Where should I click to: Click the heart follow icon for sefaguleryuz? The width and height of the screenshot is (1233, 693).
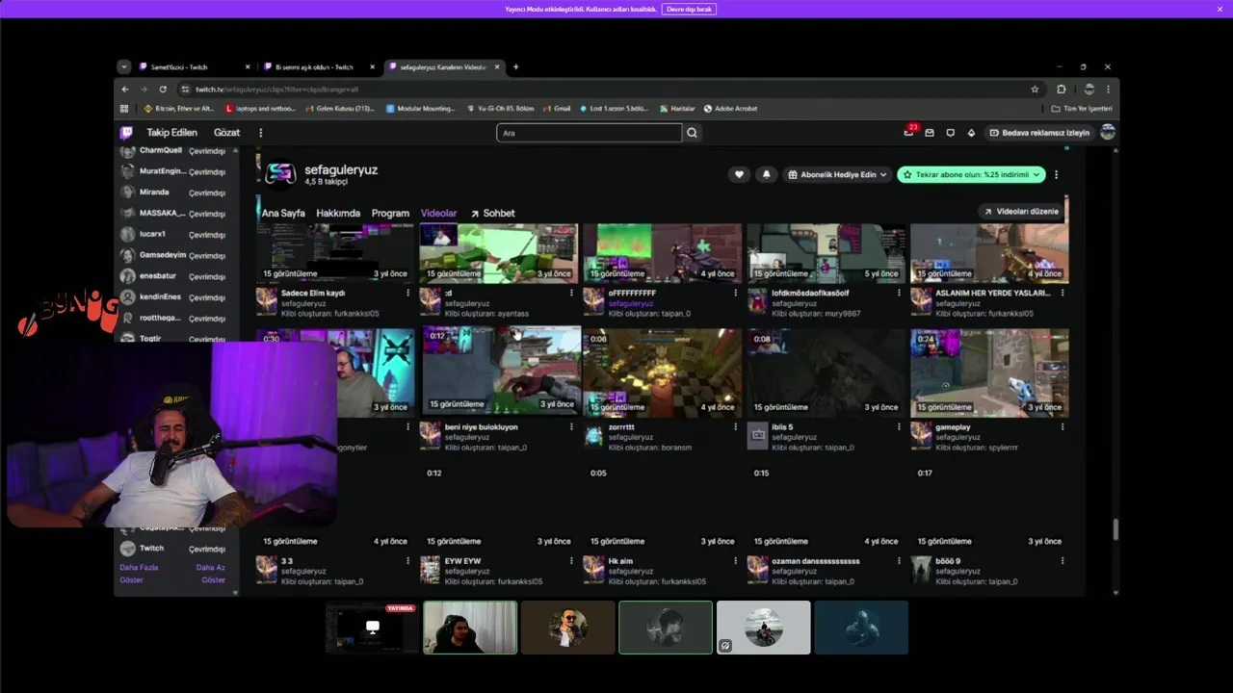739,174
